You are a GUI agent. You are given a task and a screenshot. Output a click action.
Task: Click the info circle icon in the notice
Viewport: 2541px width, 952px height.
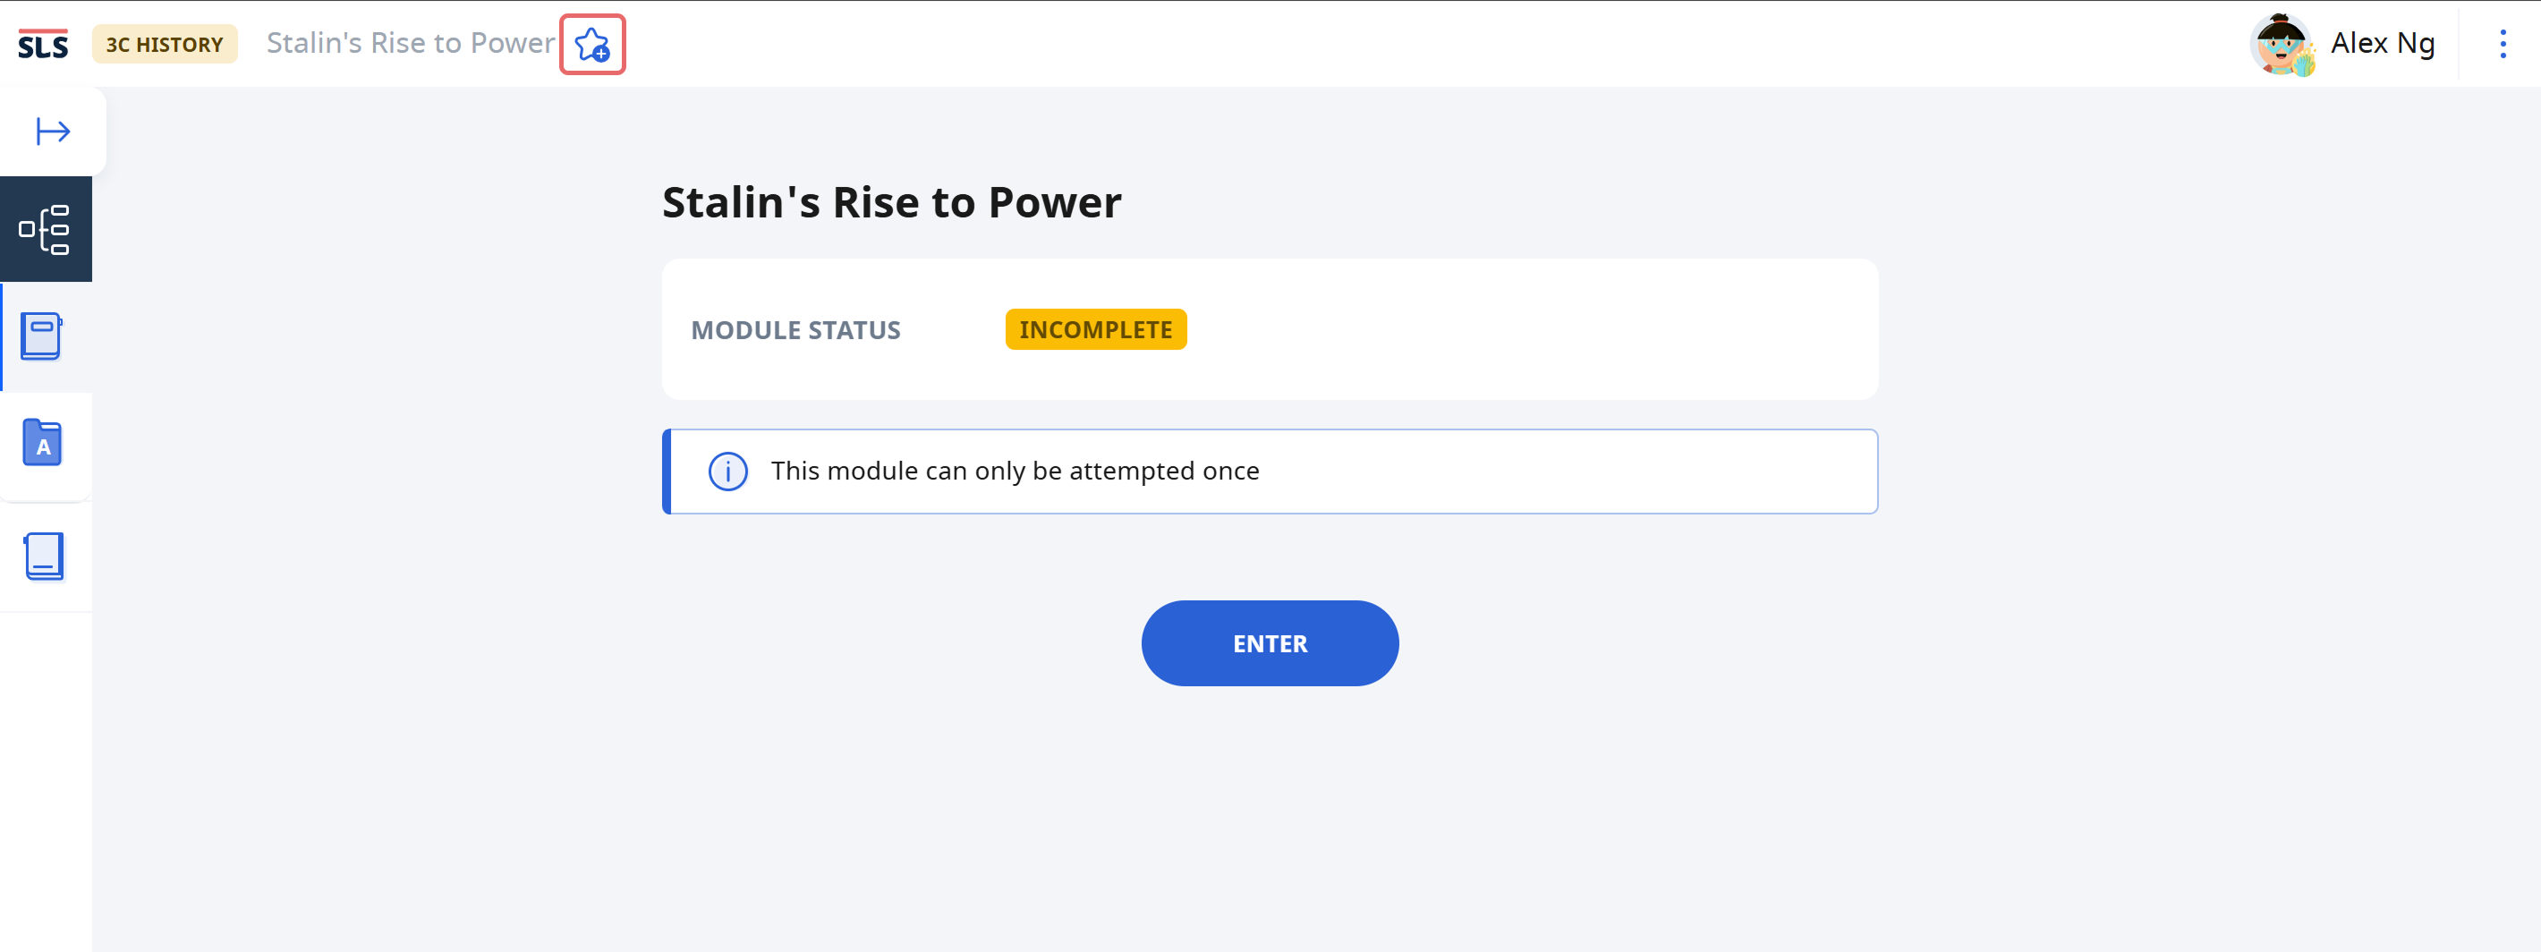pyautogui.click(x=728, y=472)
